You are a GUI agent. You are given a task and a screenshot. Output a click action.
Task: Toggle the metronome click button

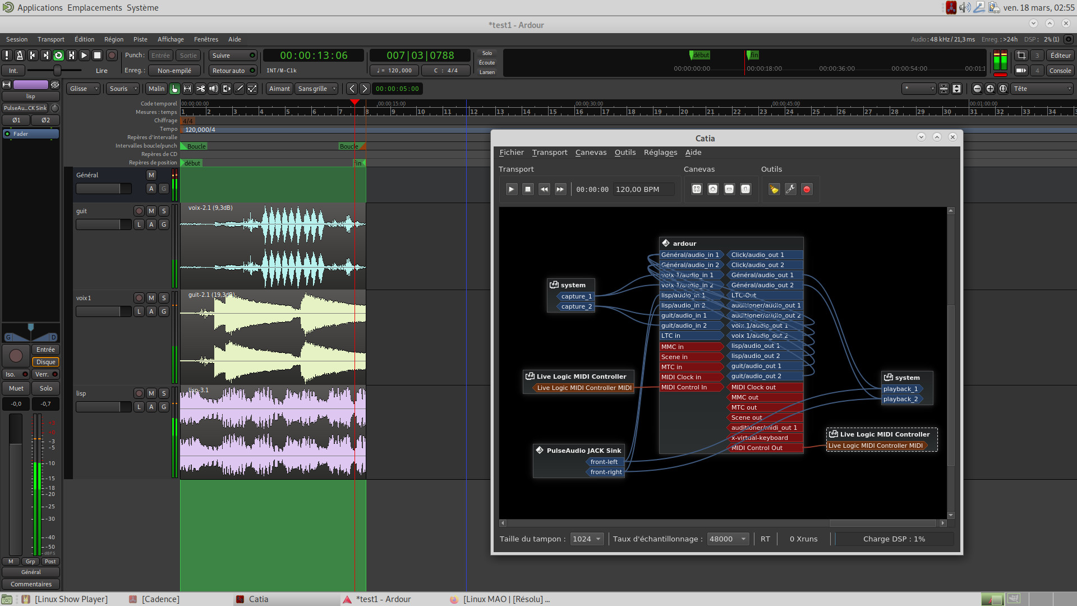[x=20, y=56]
